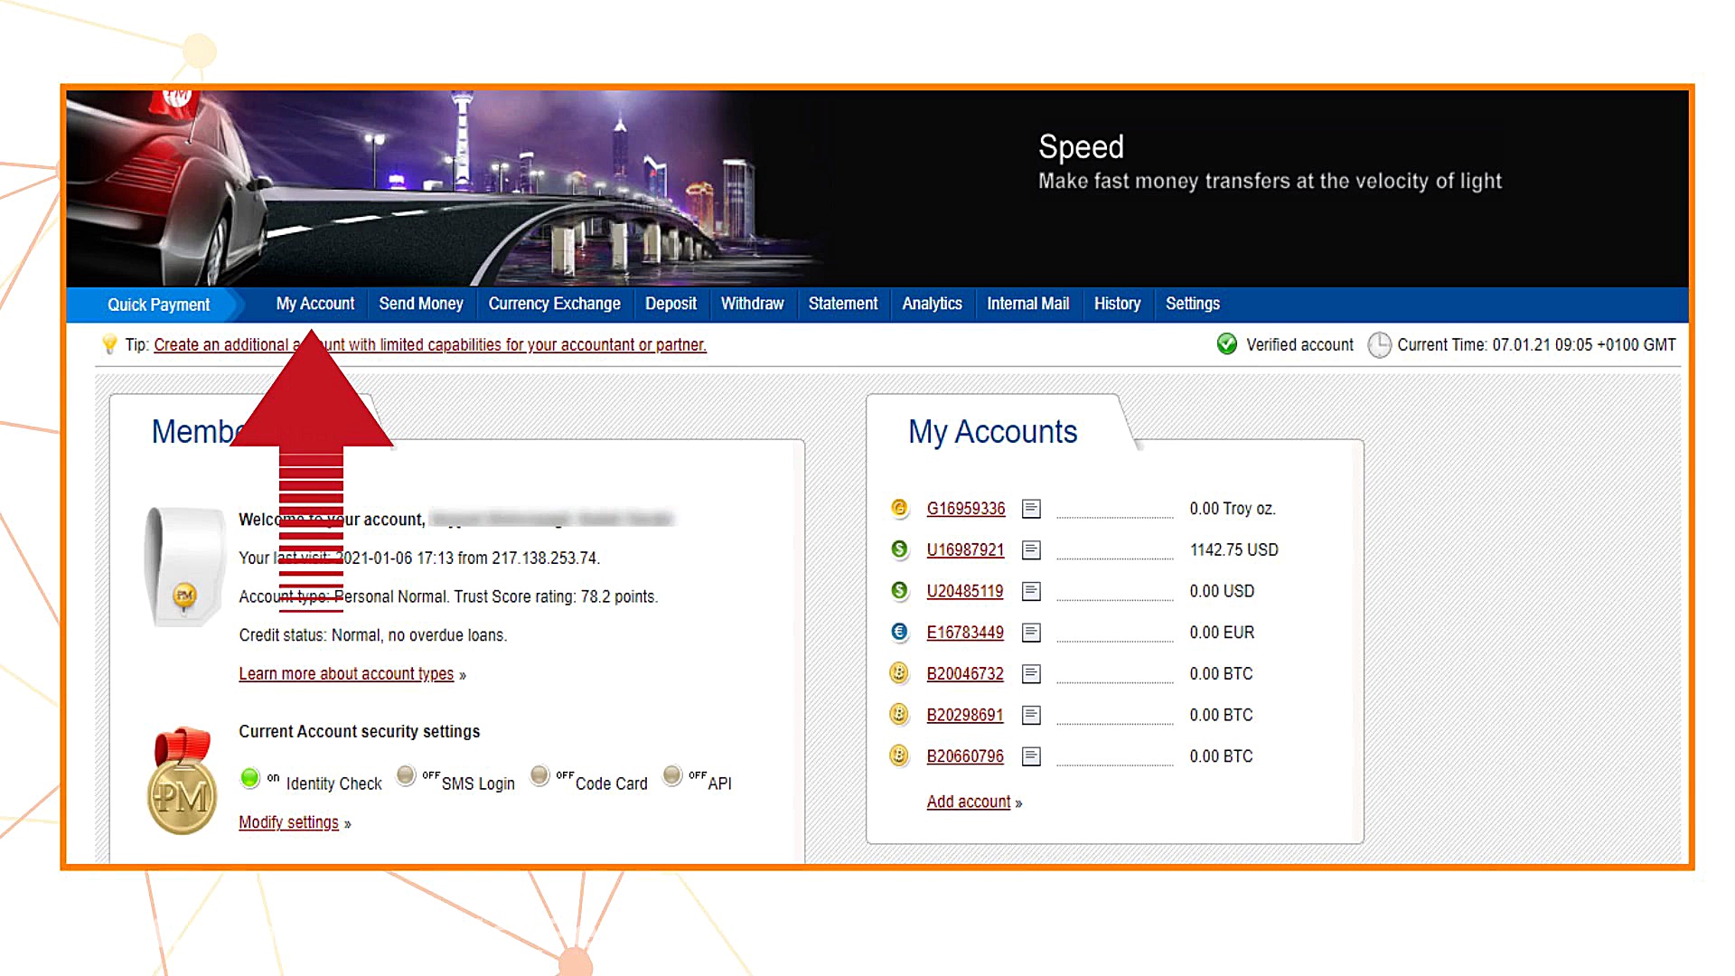The height and width of the screenshot is (976, 1735).
Task: Click the lightbulb tip icon
Action: tap(110, 344)
